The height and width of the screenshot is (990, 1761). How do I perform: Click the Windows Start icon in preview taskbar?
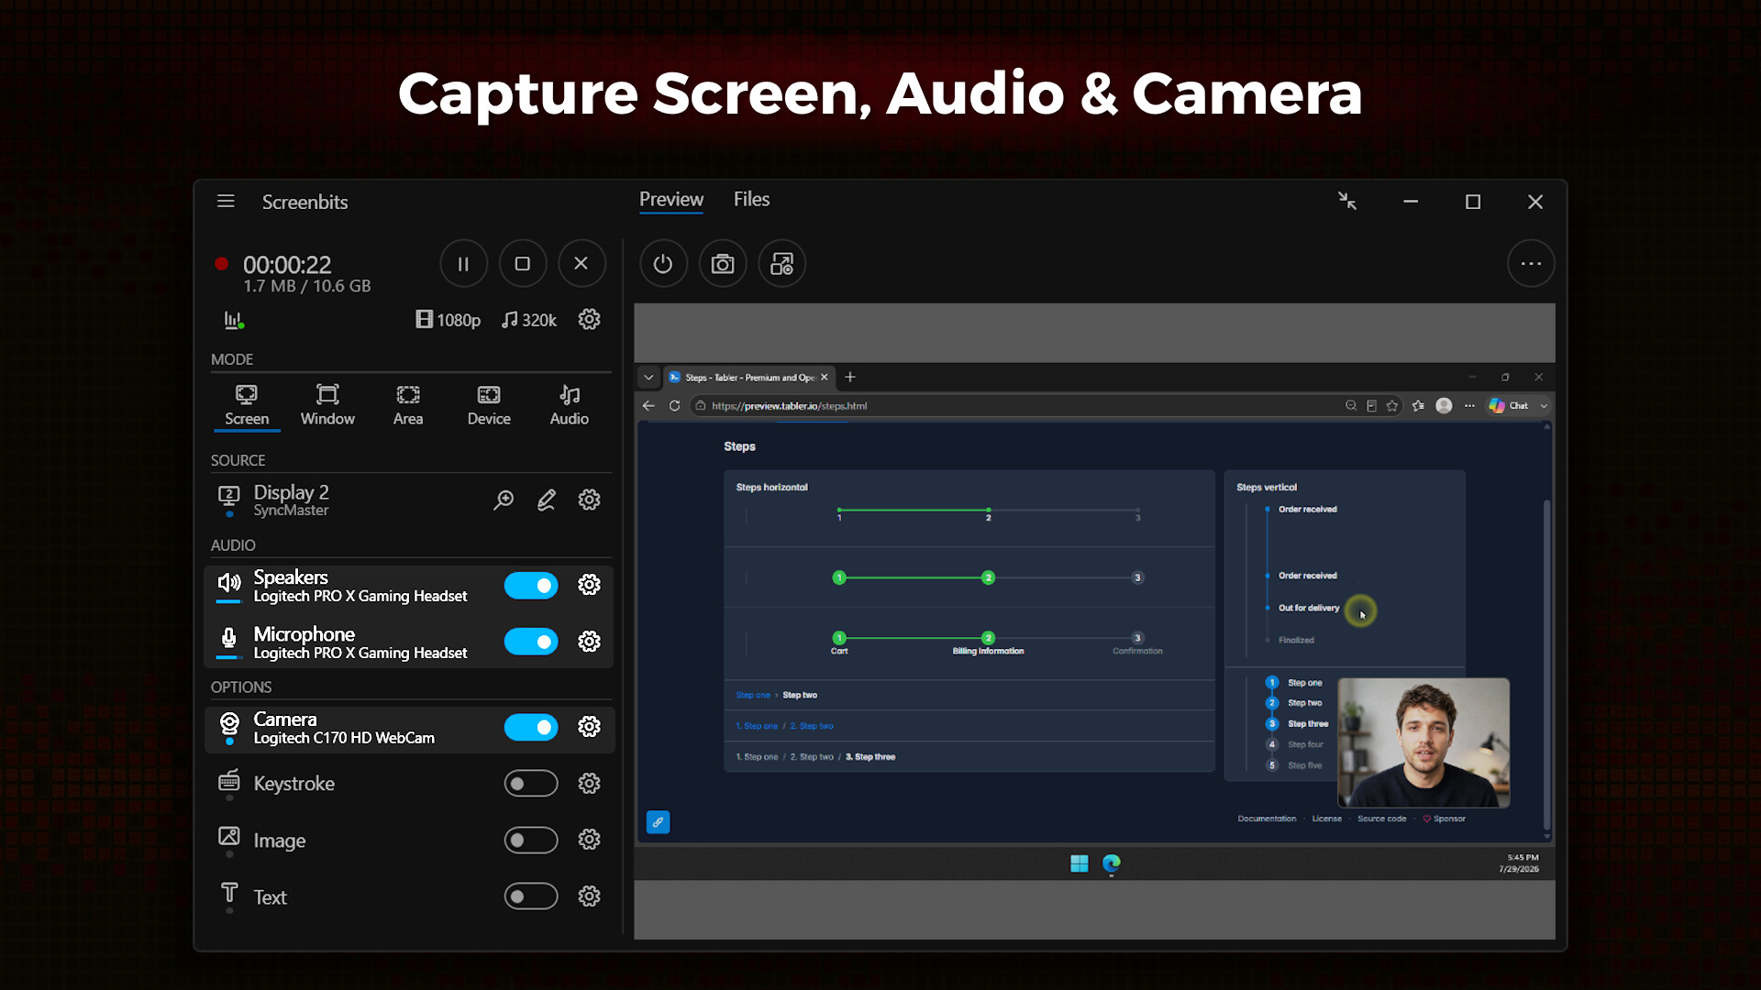pyautogui.click(x=1080, y=863)
